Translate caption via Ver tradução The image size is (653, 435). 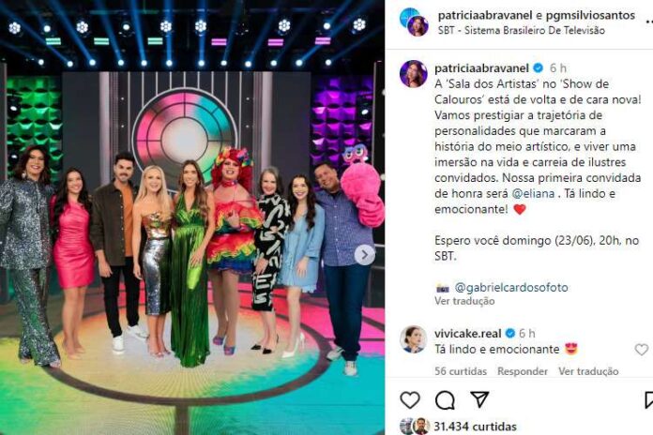(464, 301)
